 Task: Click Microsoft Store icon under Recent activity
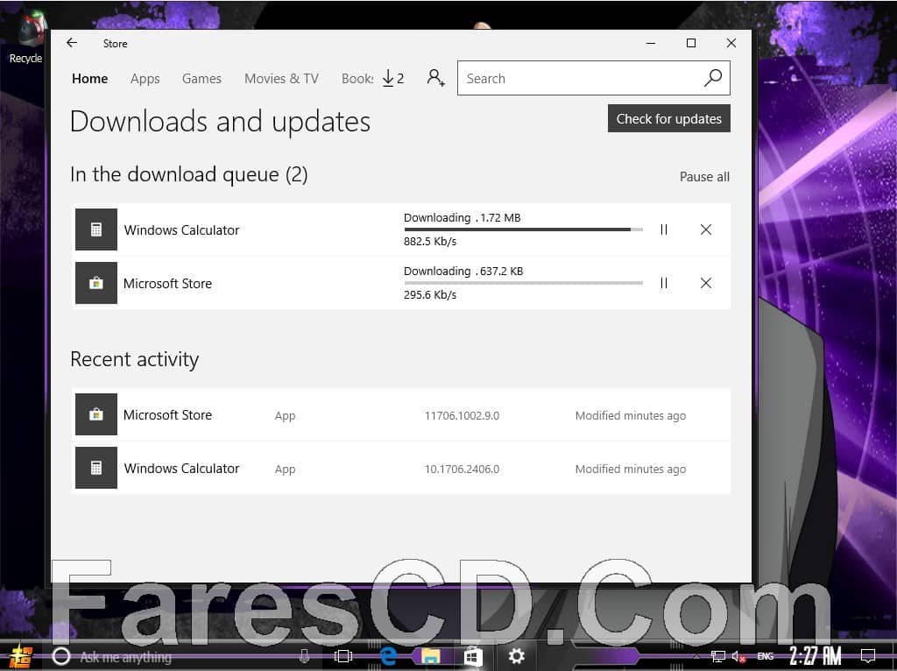pos(96,414)
